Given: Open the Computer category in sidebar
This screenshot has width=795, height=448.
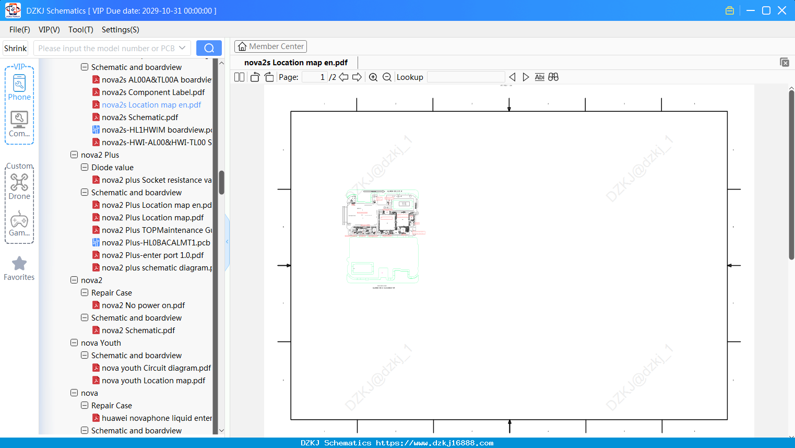Looking at the screenshot, I should pyautogui.click(x=19, y=124).
